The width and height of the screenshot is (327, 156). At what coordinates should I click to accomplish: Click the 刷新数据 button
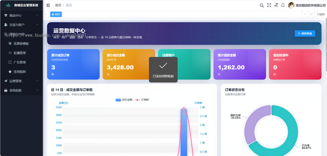point(305,33)
